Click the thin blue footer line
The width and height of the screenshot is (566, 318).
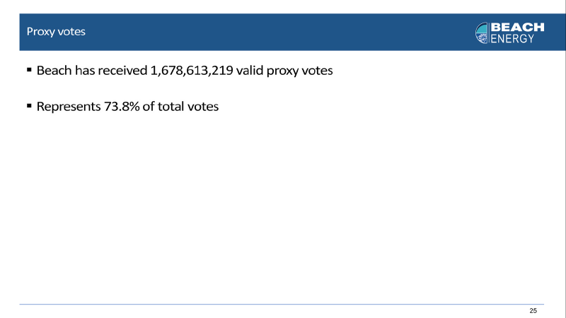coord(282,305)
